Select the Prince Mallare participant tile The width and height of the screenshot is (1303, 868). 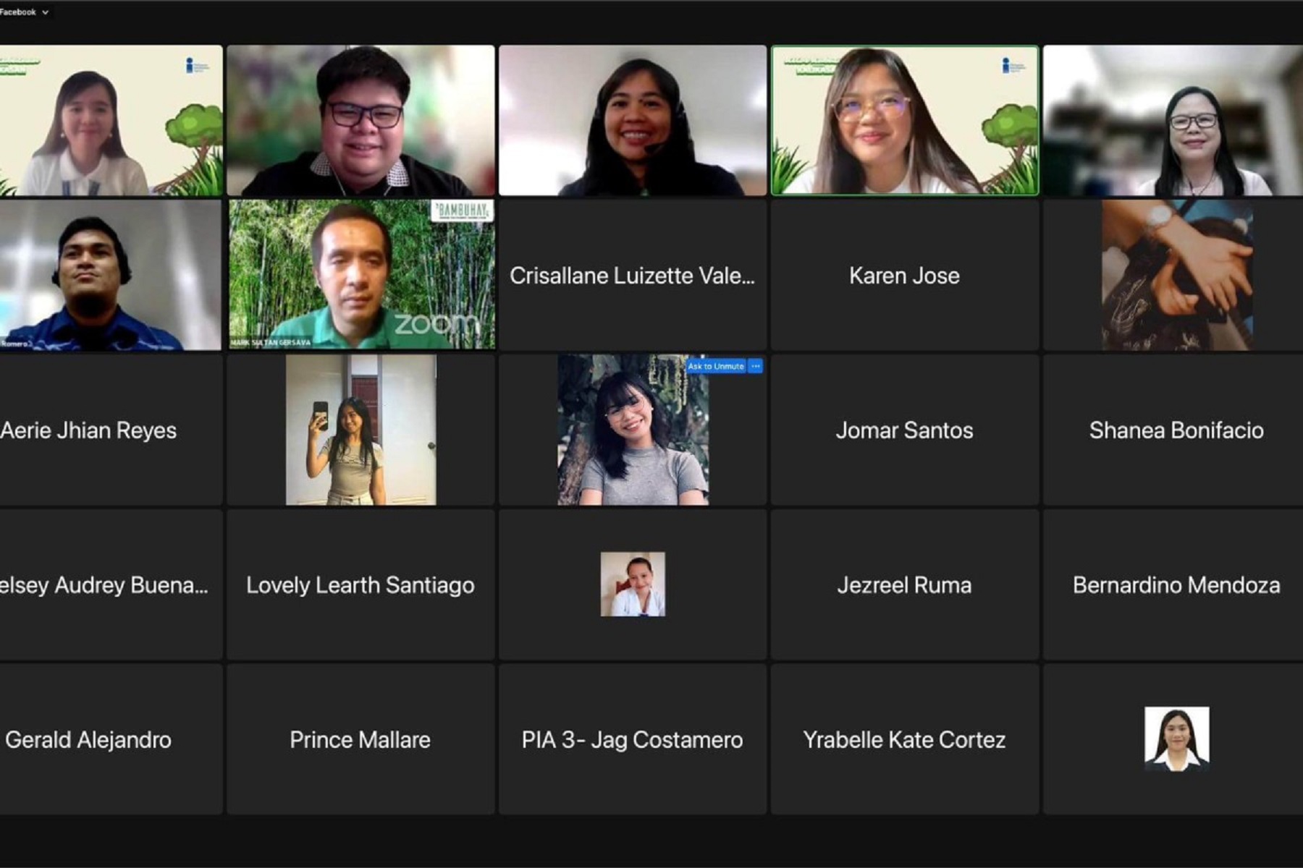360,739
